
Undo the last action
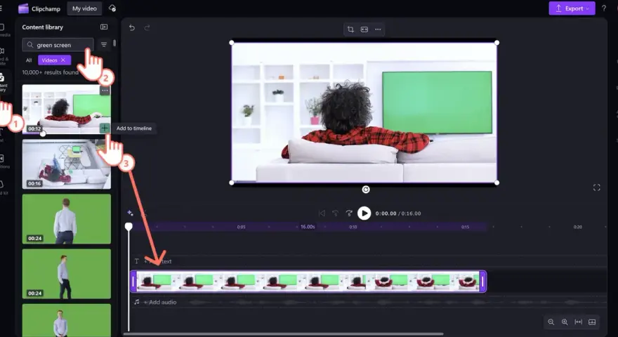pos(132,27)
